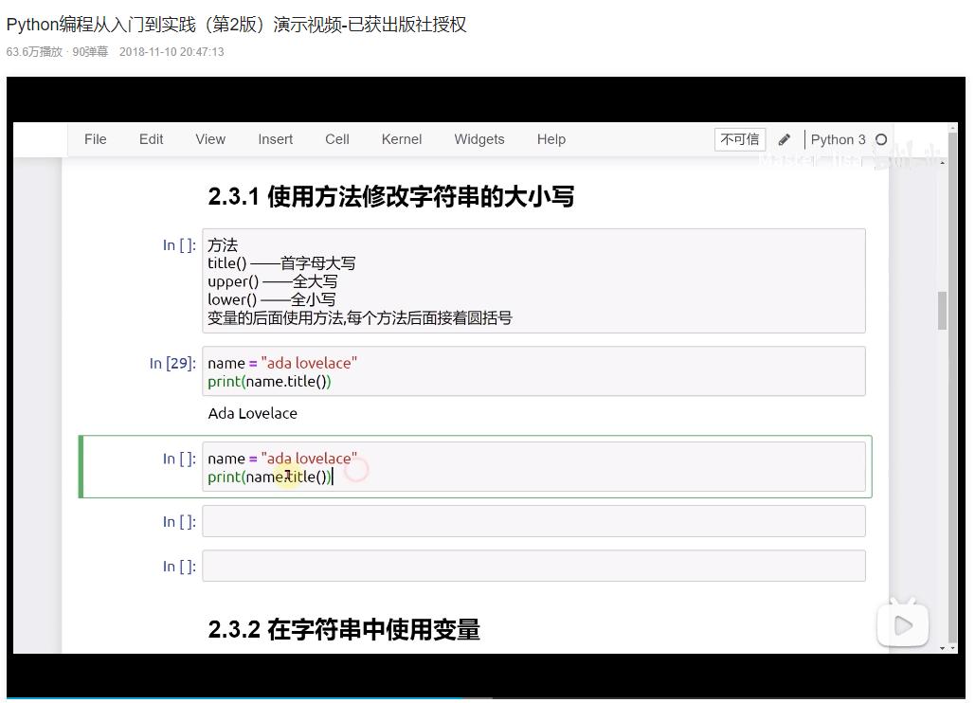This screenshot has width=975, height=703.
Task: Open the Help menu
Action: pyautogui.click(x=551, y=139)
